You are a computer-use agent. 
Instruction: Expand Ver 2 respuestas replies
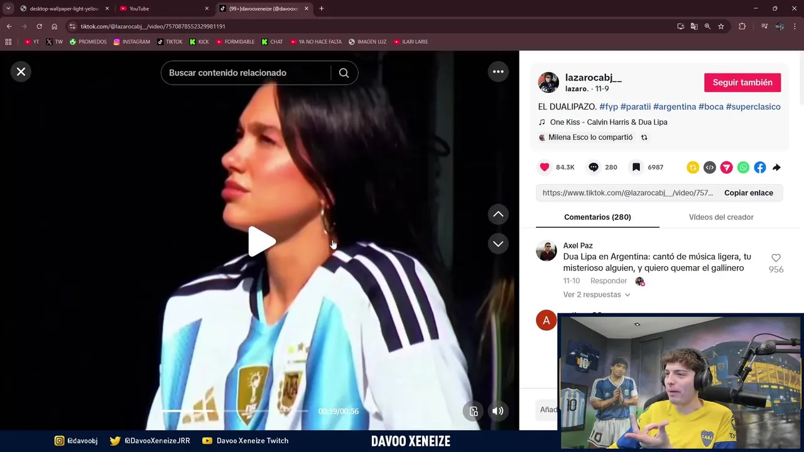coord(597,294)
